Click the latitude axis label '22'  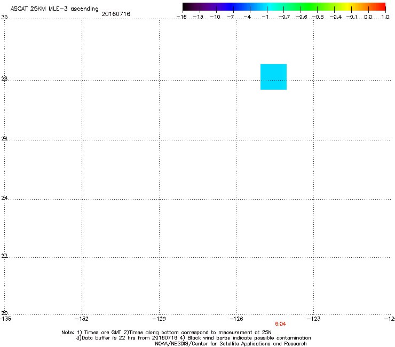coord(4,256)
